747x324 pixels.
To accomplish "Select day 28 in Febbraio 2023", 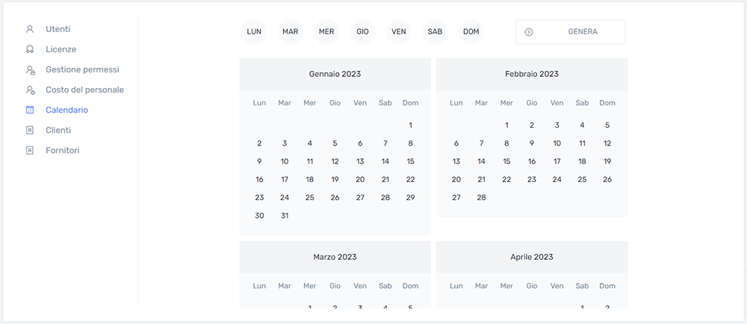I will tap(482, 197).
